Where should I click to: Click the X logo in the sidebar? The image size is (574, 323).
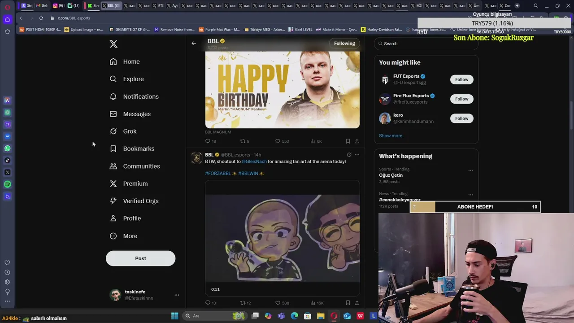113,44
